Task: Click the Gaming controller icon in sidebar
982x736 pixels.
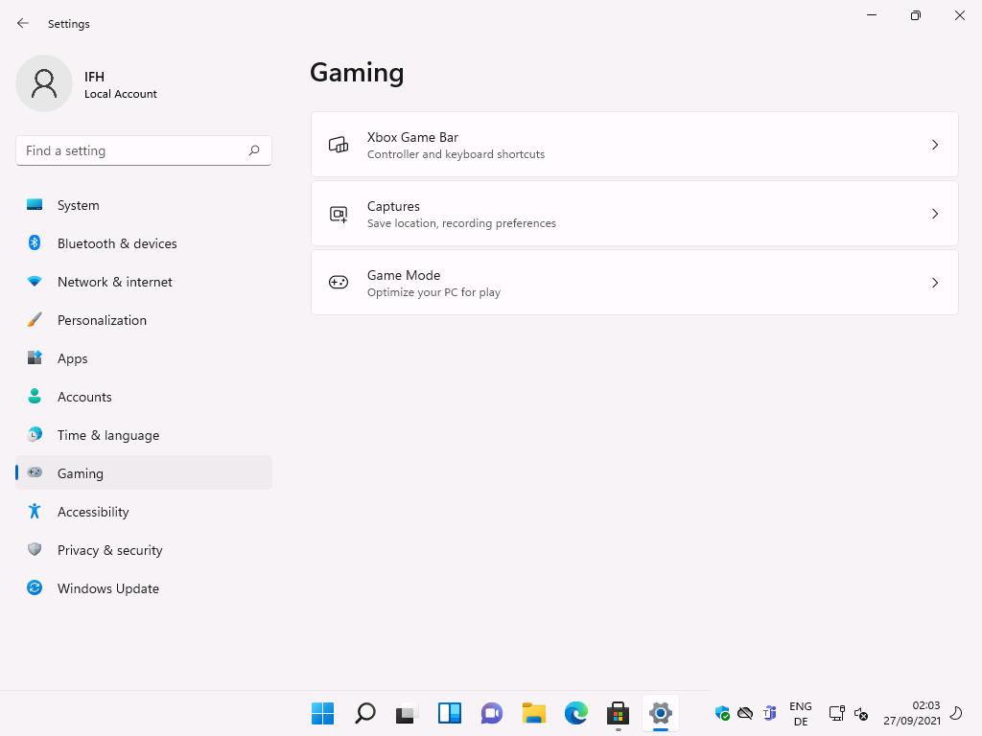Action: (x=35, y=472)
